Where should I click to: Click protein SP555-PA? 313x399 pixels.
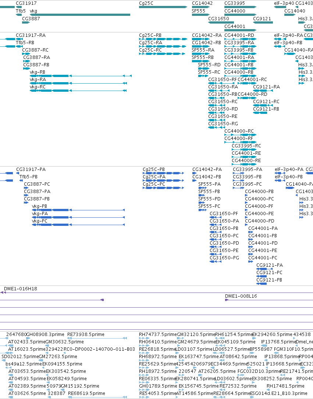tap(210, 184)
